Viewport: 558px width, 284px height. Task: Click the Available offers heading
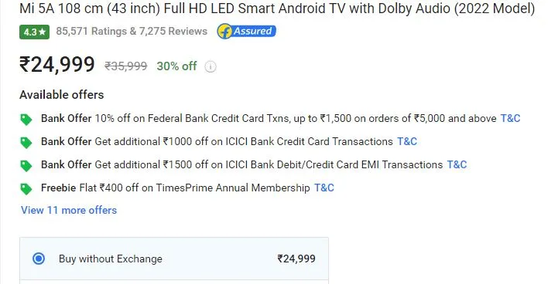point(62,95)
